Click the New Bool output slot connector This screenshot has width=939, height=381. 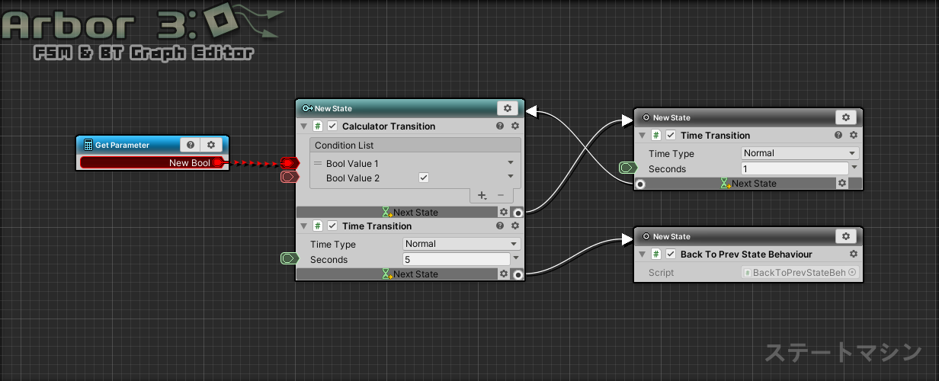point(219,163)
